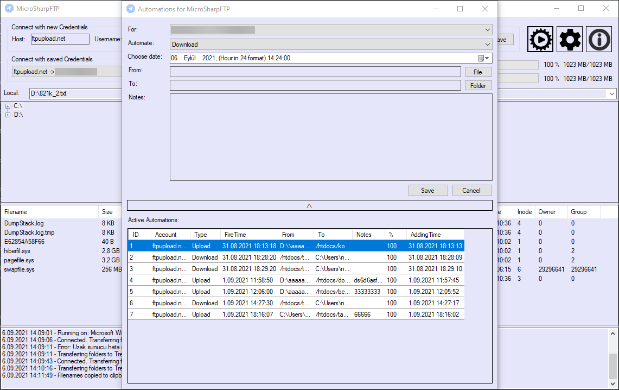
Task: Select automation row with ID 4
Action: tap(296, 280)
